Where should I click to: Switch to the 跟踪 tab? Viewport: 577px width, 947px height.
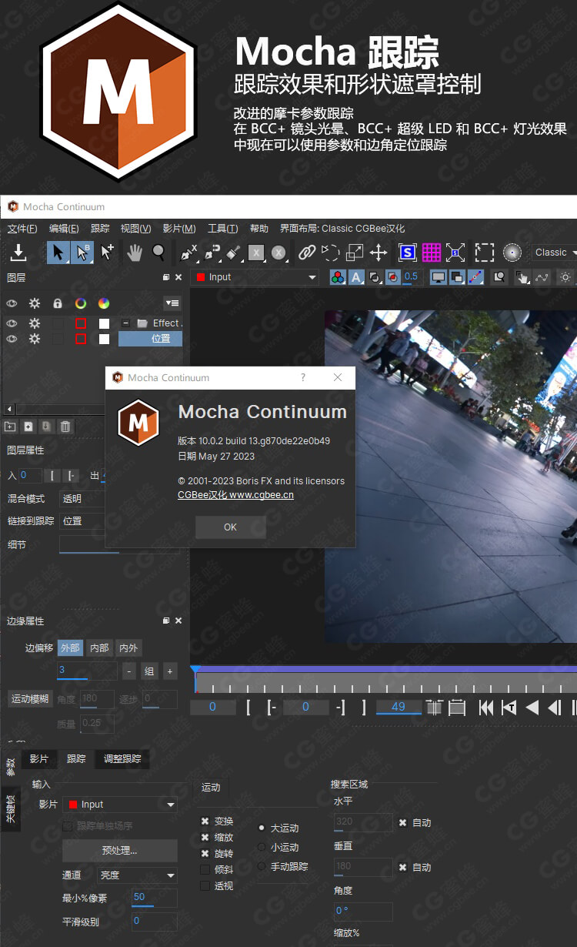click(76, 759)
